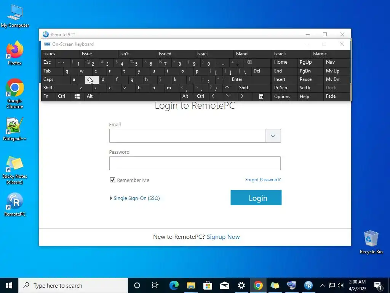The height and width of the screenshot is (293, 390).
Task: Click the blue Login button
Action: point(256,198)
